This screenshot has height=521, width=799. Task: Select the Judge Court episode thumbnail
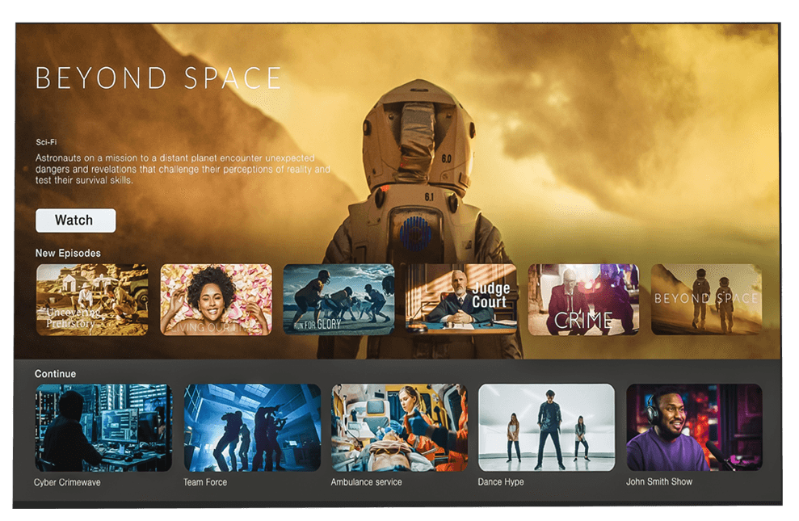pyautogui.click(x=460, y=300)
